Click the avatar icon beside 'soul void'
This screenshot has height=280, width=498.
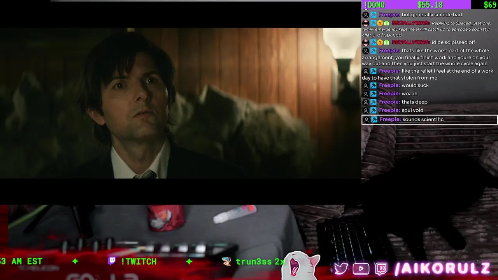(365, 110)
